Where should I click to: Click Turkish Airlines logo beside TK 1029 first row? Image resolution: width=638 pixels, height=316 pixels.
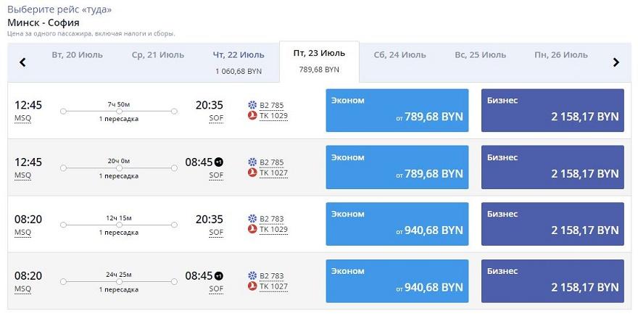point(252,115)
